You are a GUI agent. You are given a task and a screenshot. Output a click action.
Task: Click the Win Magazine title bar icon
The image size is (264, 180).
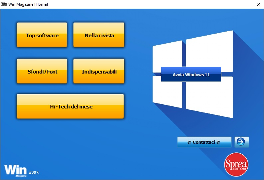(4, 4)
